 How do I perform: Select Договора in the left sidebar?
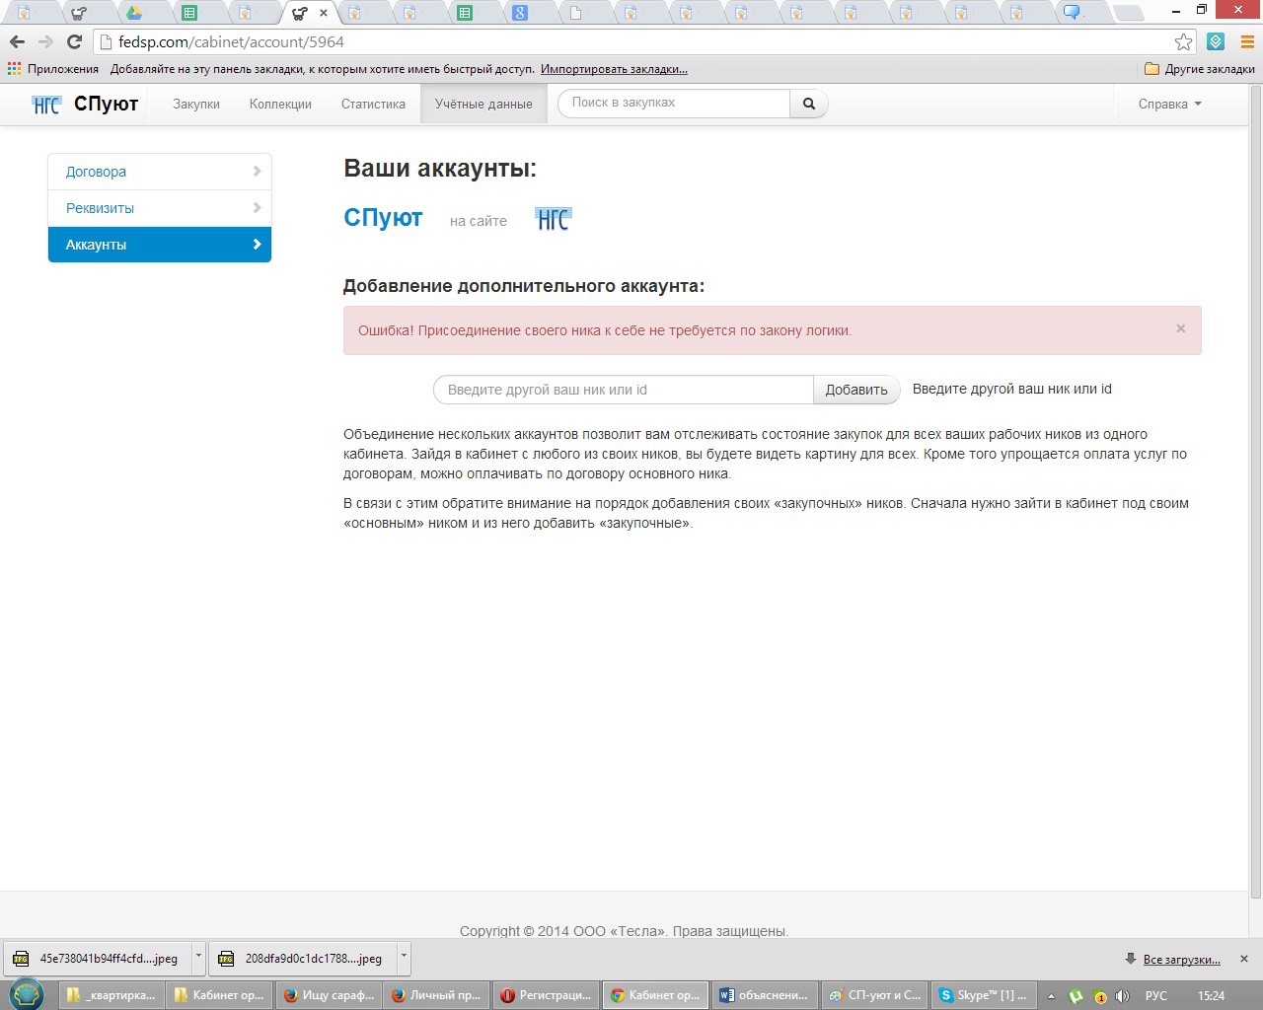pos(159,172)
